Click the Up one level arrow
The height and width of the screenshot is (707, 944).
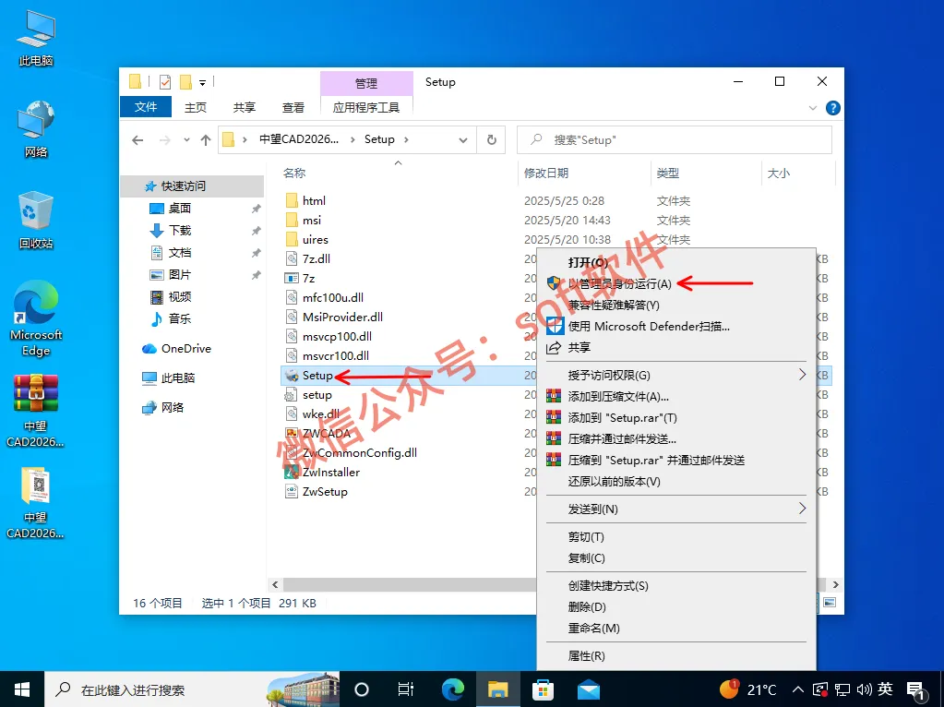205,139
